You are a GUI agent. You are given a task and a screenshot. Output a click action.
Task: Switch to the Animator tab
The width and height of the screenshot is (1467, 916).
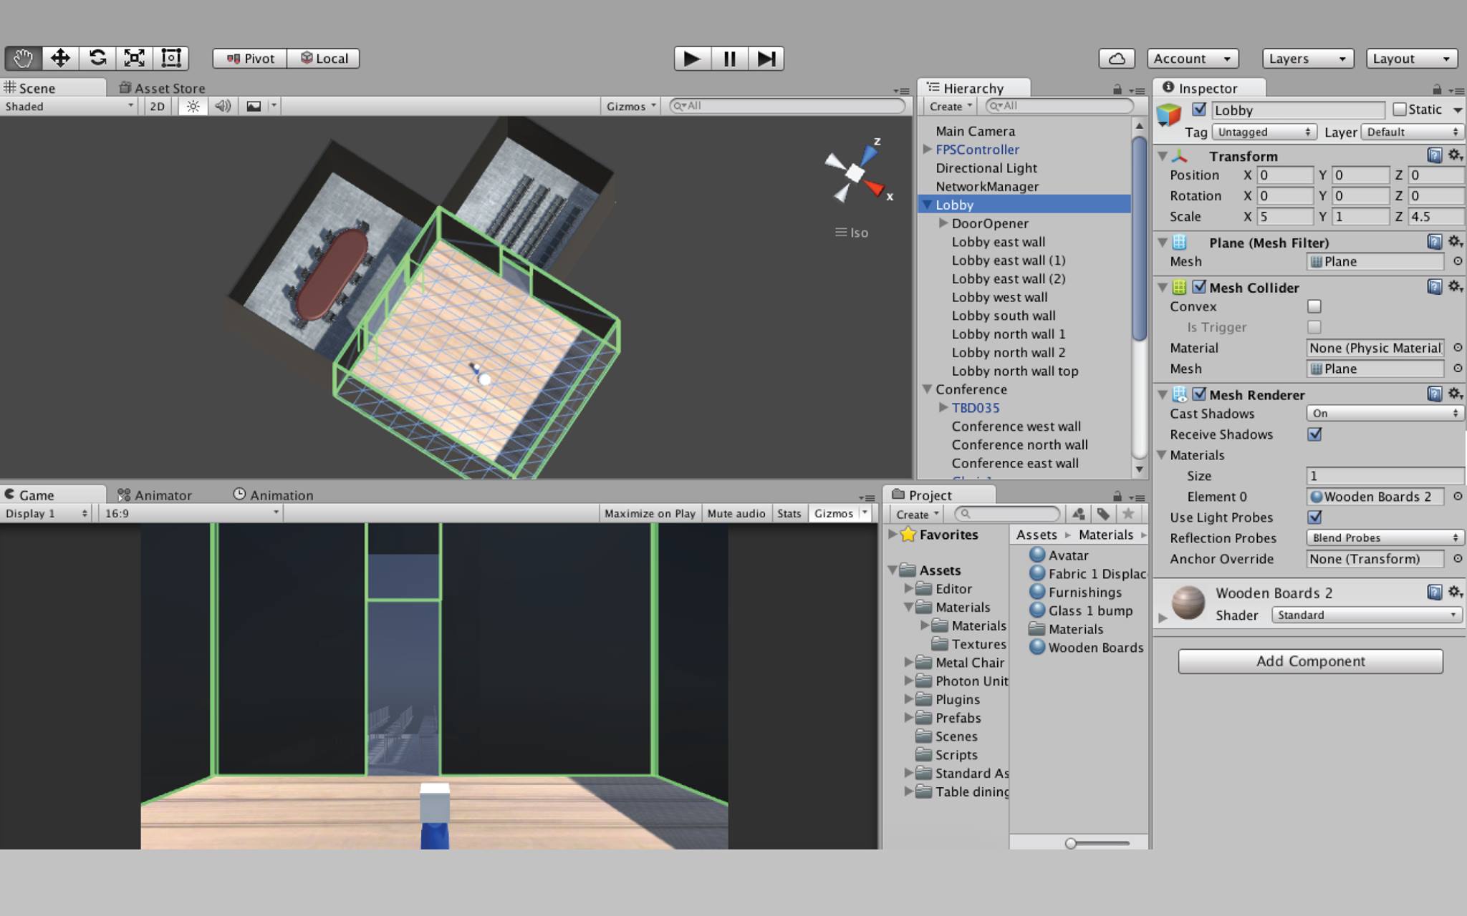point(155,495)
